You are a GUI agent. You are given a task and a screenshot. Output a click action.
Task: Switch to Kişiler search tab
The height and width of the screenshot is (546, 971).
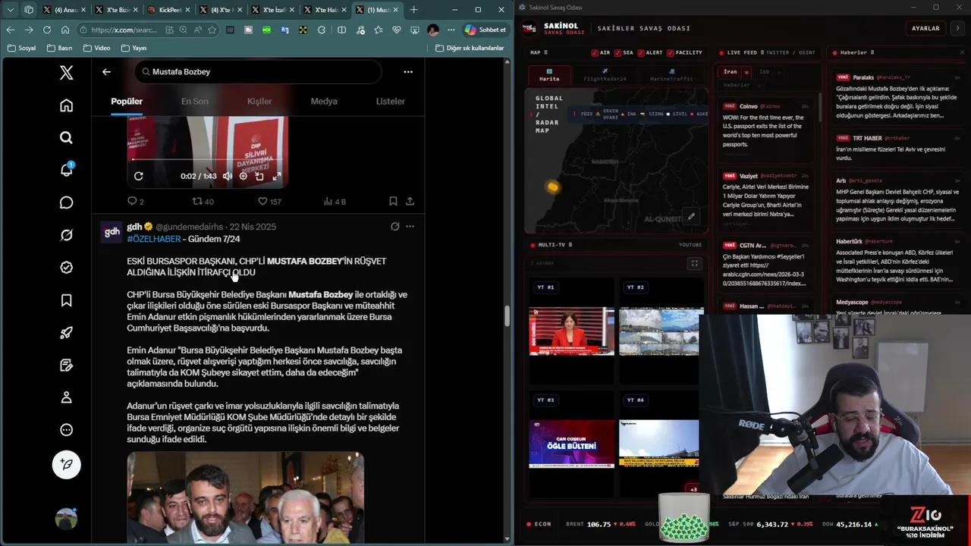pyautogui.click(x=259, y=101)
